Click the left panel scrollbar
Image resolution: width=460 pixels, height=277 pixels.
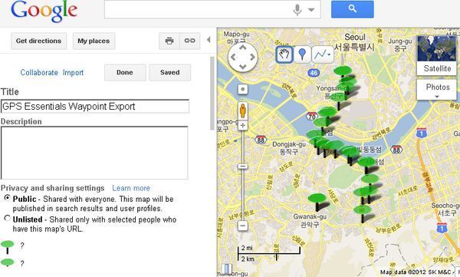[212, 93]
